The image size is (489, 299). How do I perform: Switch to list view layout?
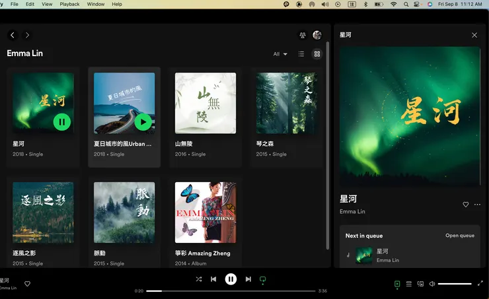click(x=301, y=54)
